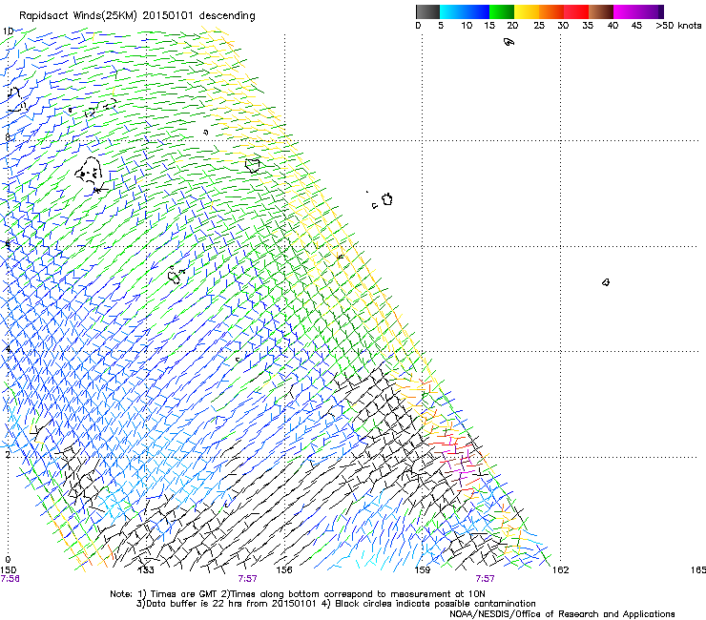Viewport: 706px width, 620px height.
Task: Click the purple '7:57' label near 156
Action: click(248, 579)
